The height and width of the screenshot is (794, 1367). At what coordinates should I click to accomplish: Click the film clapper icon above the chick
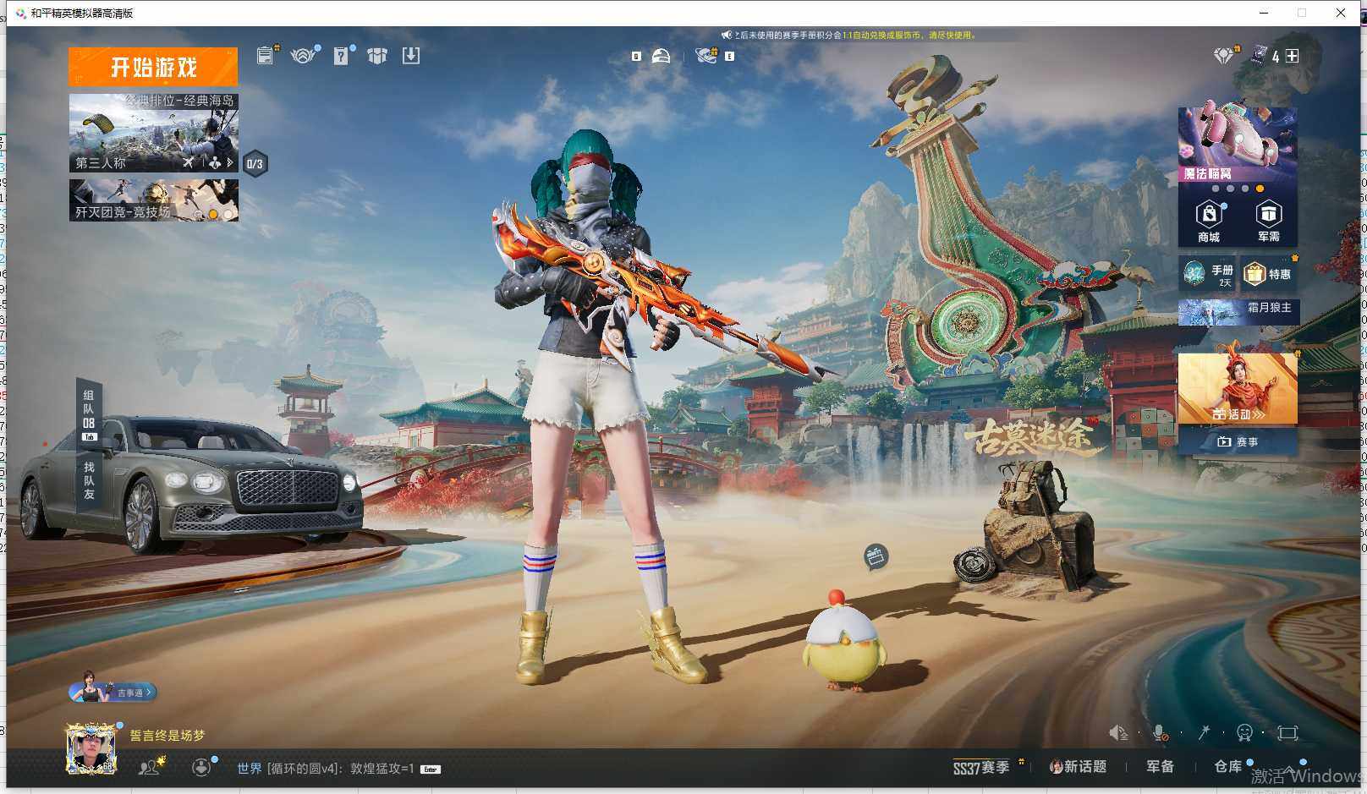(876, 556)
